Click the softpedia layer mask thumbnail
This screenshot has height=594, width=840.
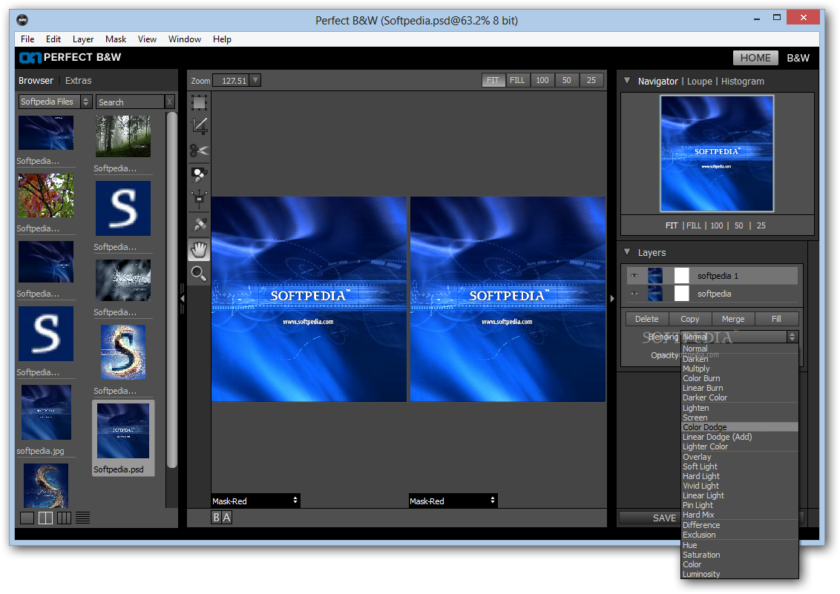point(681,293)
